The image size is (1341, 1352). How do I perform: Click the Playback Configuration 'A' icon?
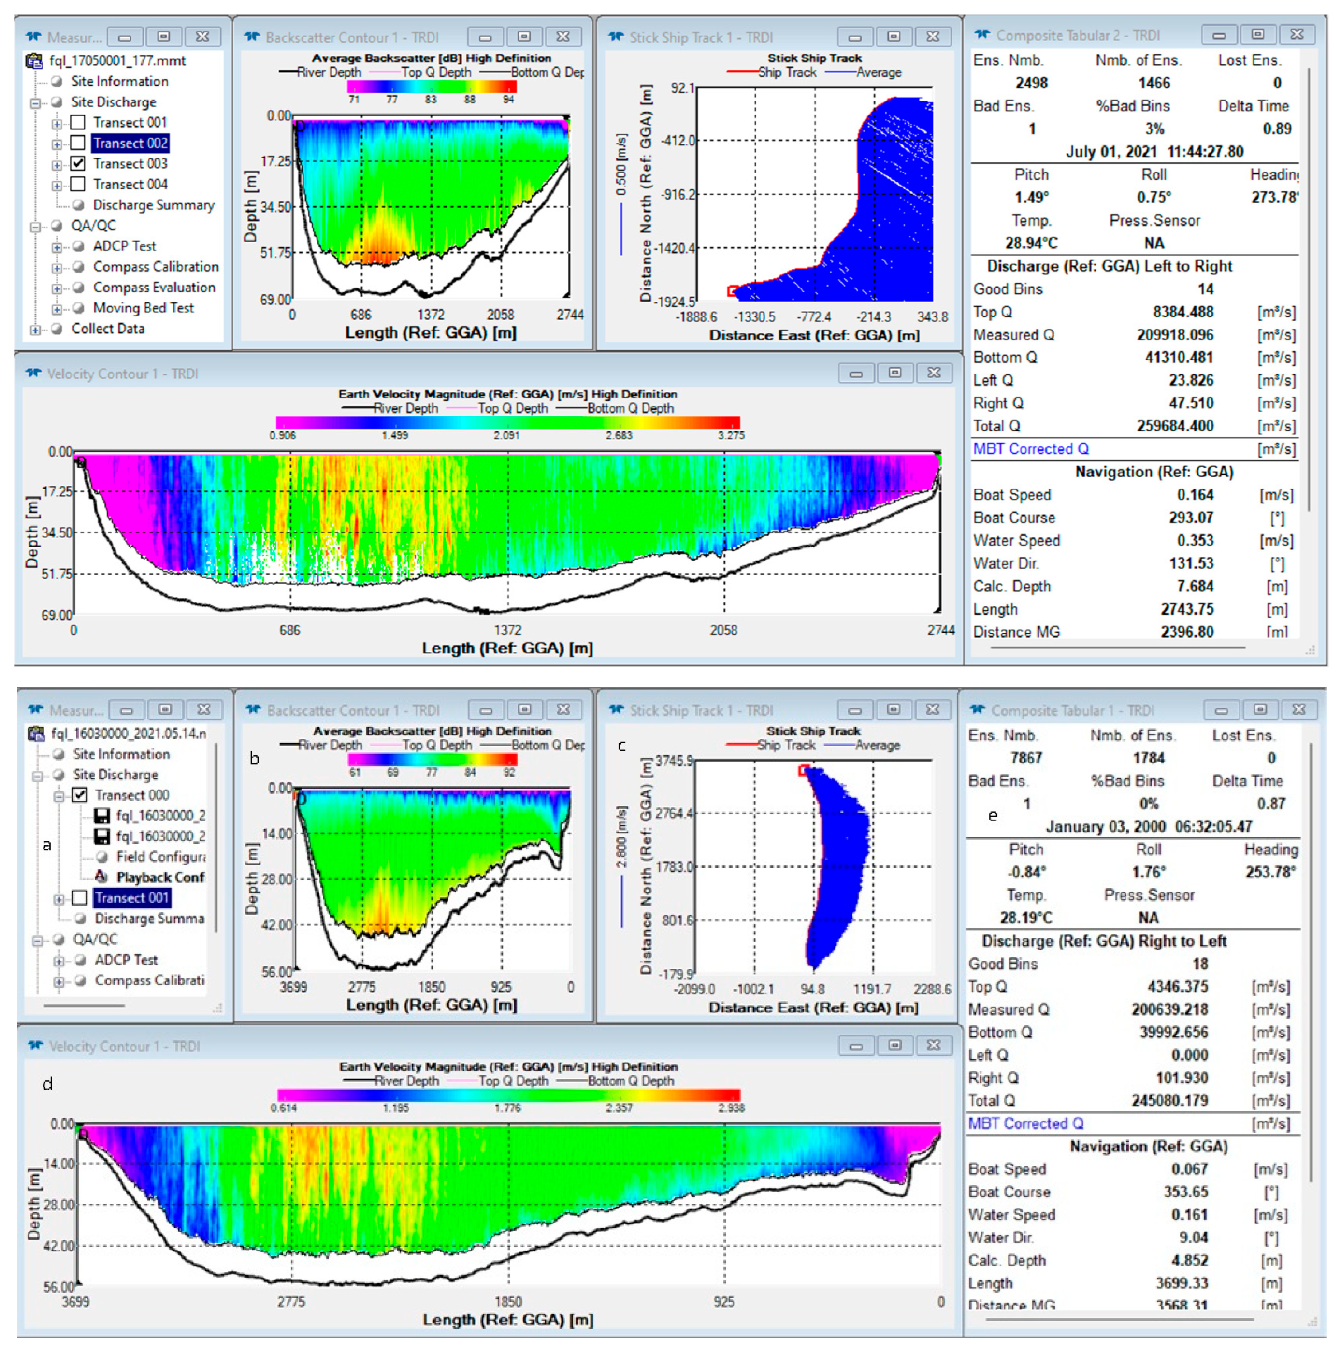click(101, 877)
